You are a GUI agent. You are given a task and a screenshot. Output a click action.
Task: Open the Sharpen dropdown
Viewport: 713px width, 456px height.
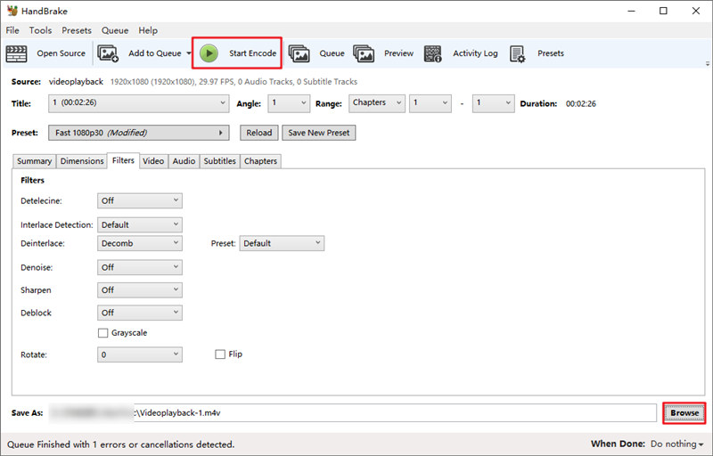coord(140,290)
